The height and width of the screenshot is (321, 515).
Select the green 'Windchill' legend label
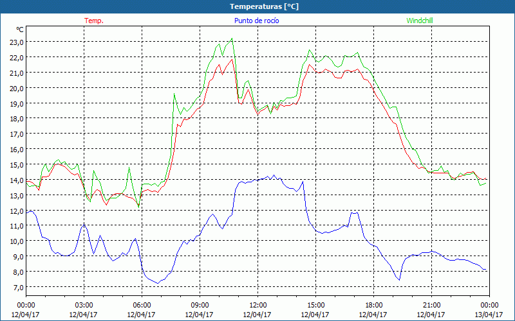(x=420, y=21)
